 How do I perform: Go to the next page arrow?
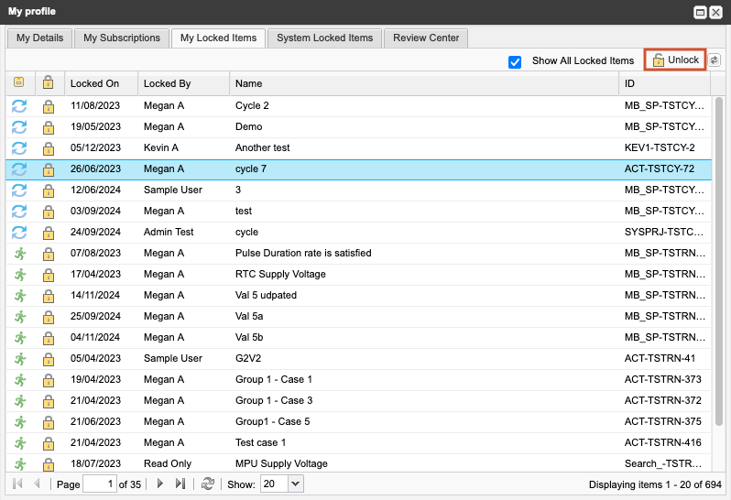(x=159, y=484)
